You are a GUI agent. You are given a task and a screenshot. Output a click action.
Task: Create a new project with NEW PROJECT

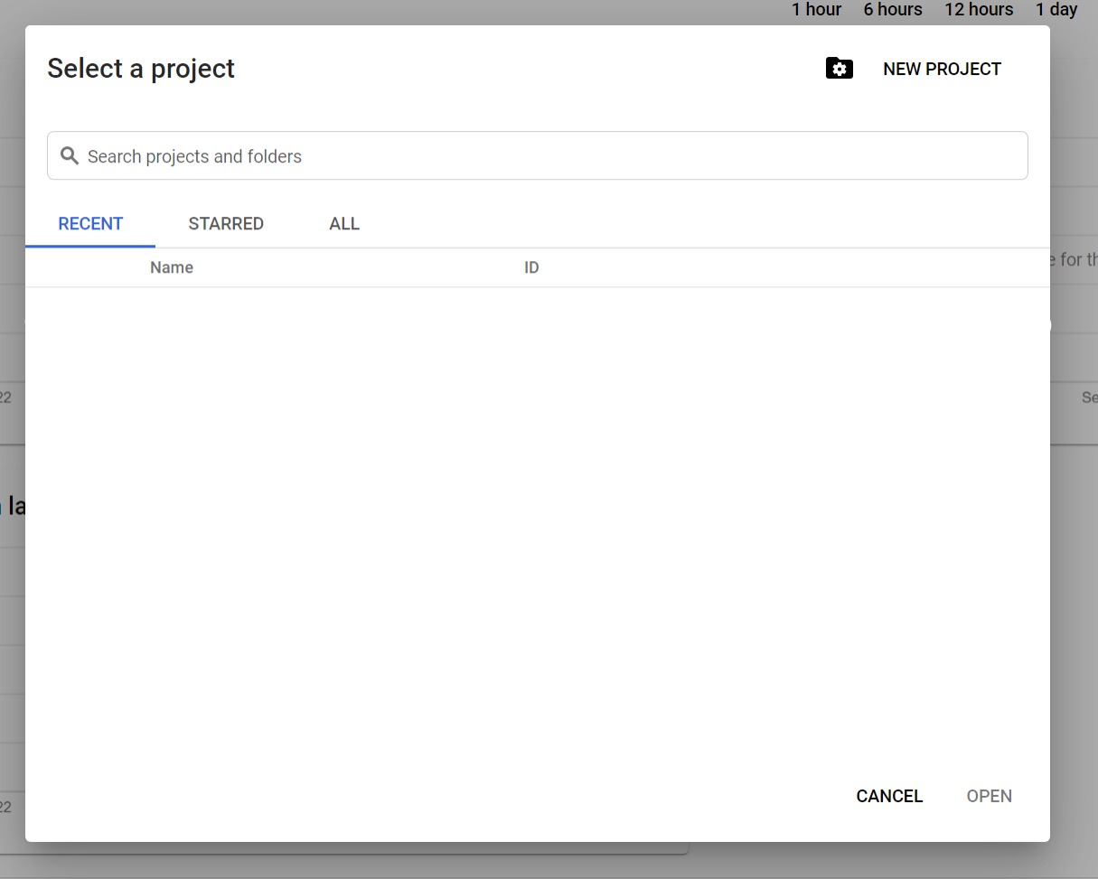pos(942,69)
